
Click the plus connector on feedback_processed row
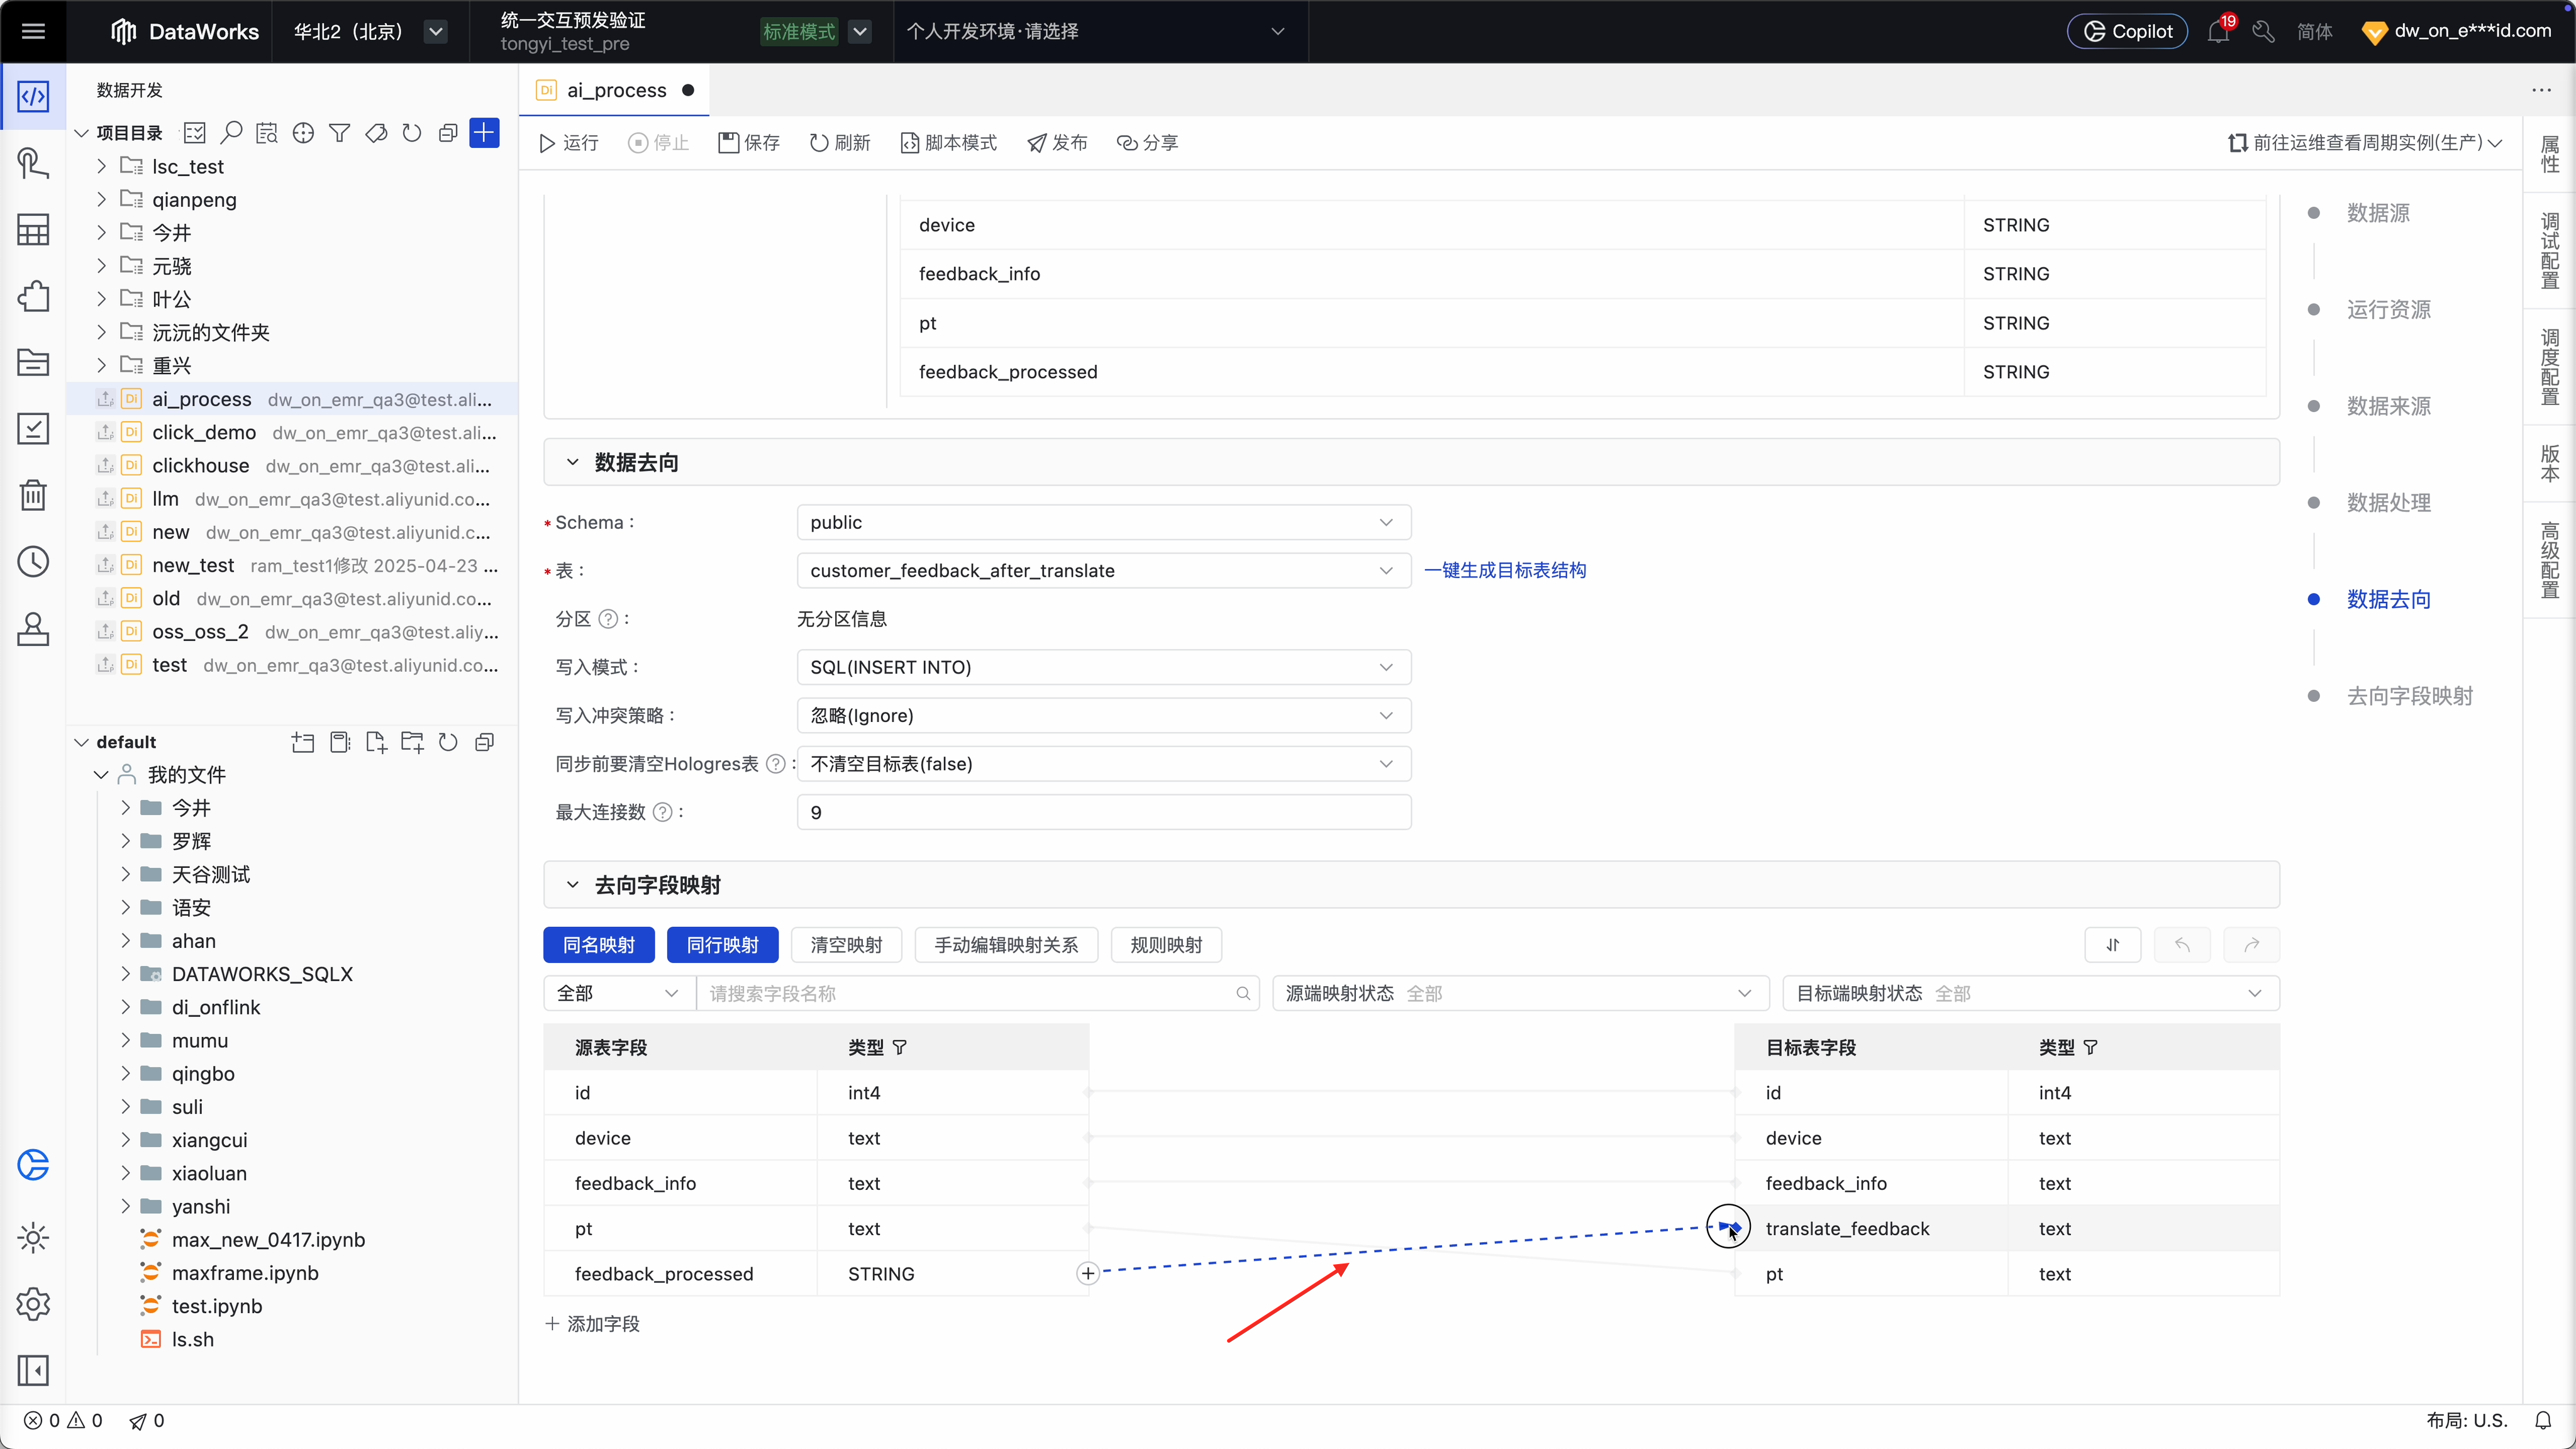[x=1088, y=1273]
